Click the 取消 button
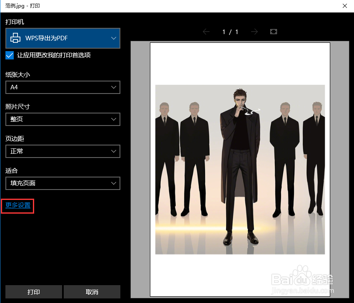354x303 pixels. pyautogui.click(x=92, y=292)
